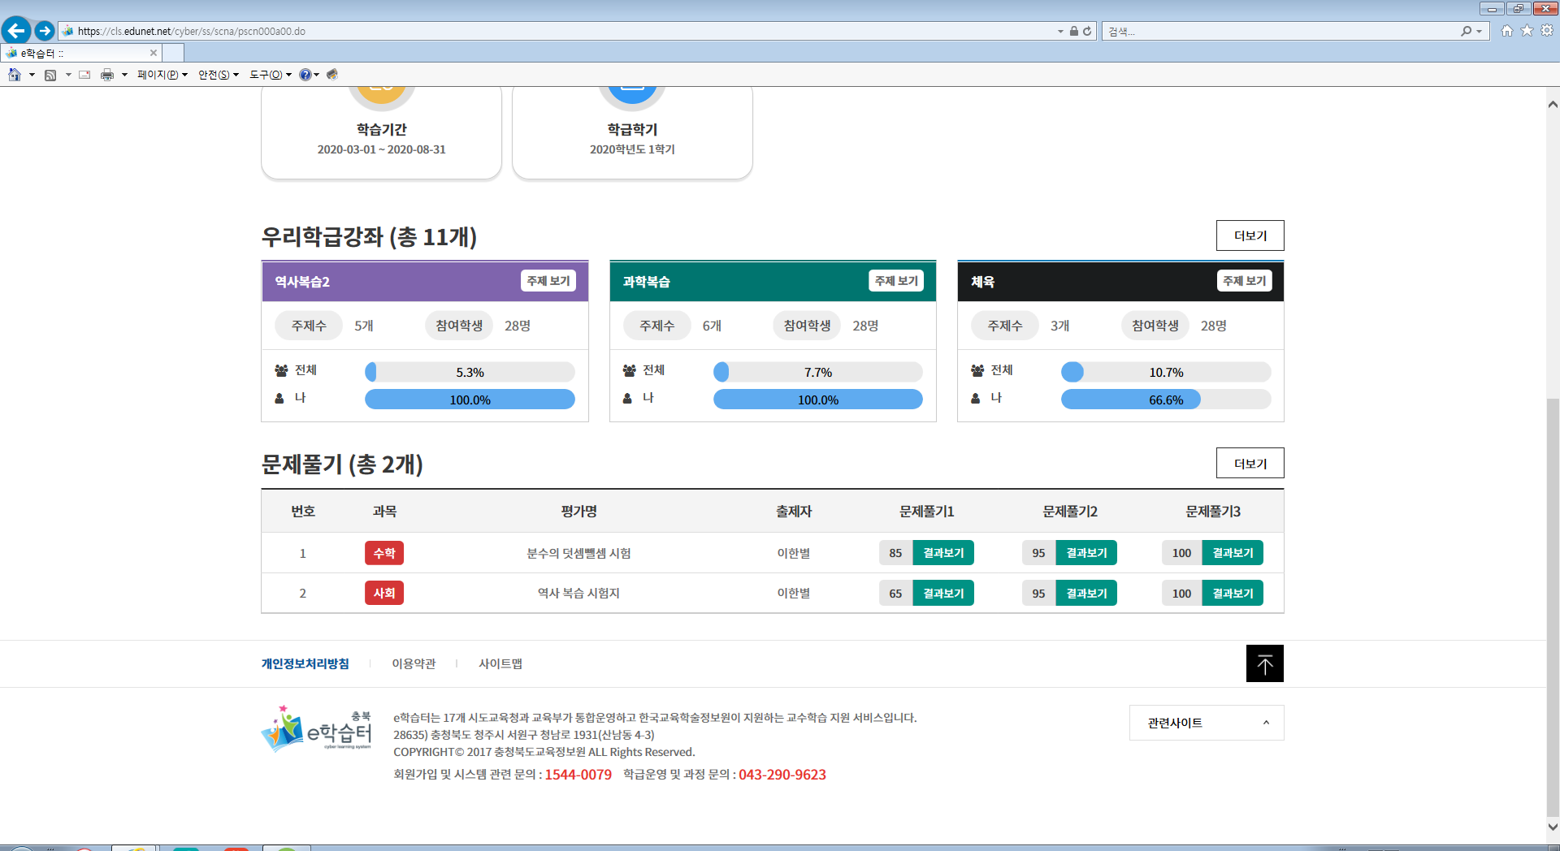Click 체육 personal 66.6% progress bar
Viewport: 1560px width, 851px height.
coord(1166,400)
